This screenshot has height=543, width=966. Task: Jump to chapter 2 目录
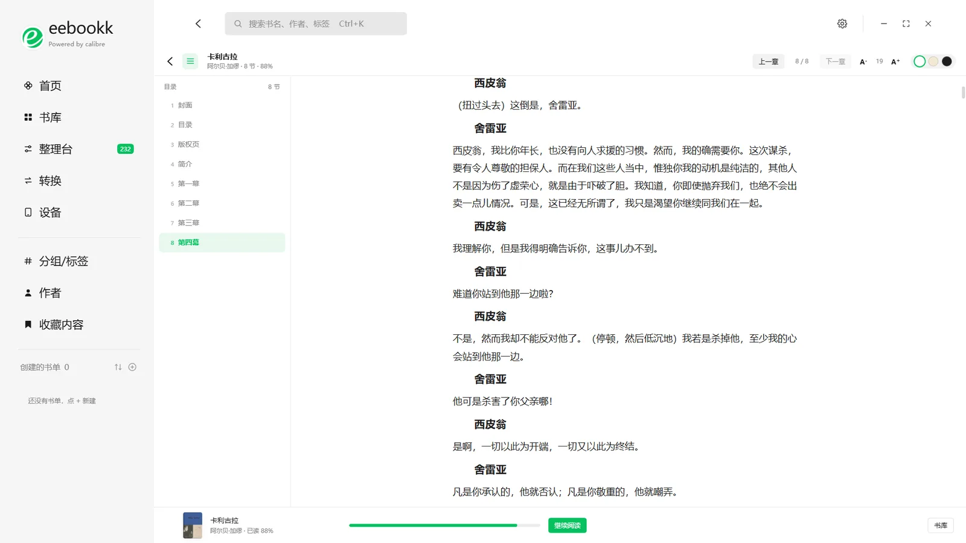click(222, 125)
